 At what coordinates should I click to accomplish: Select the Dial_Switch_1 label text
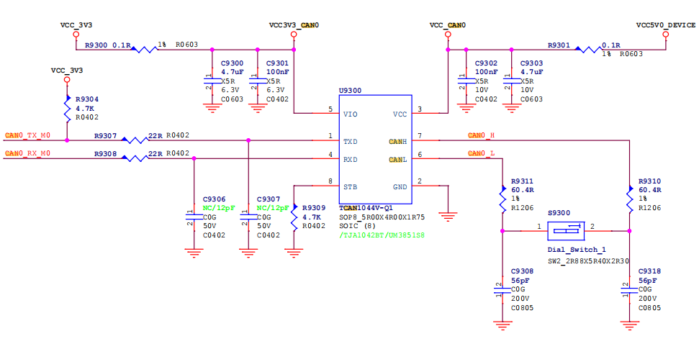[x=577, y=250]
